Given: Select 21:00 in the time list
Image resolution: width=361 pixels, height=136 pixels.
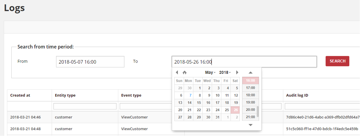Looking at the screenshot, I should coord(250,117).
